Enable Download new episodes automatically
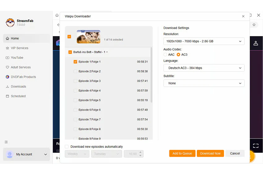This screenshot has height=175, width=263. (67, 147)
